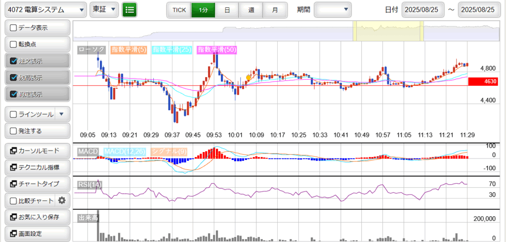The height and width of the screenshot is (242, 506).
Task: Click RSI(14) legend label
Action: point(90,185)
